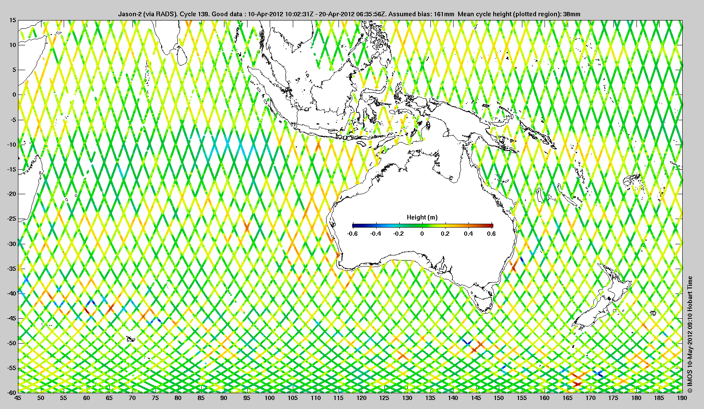Select the "0.6" colorbar tick label
The width and height of the screenshot is (704, 409).
(492, 234)
